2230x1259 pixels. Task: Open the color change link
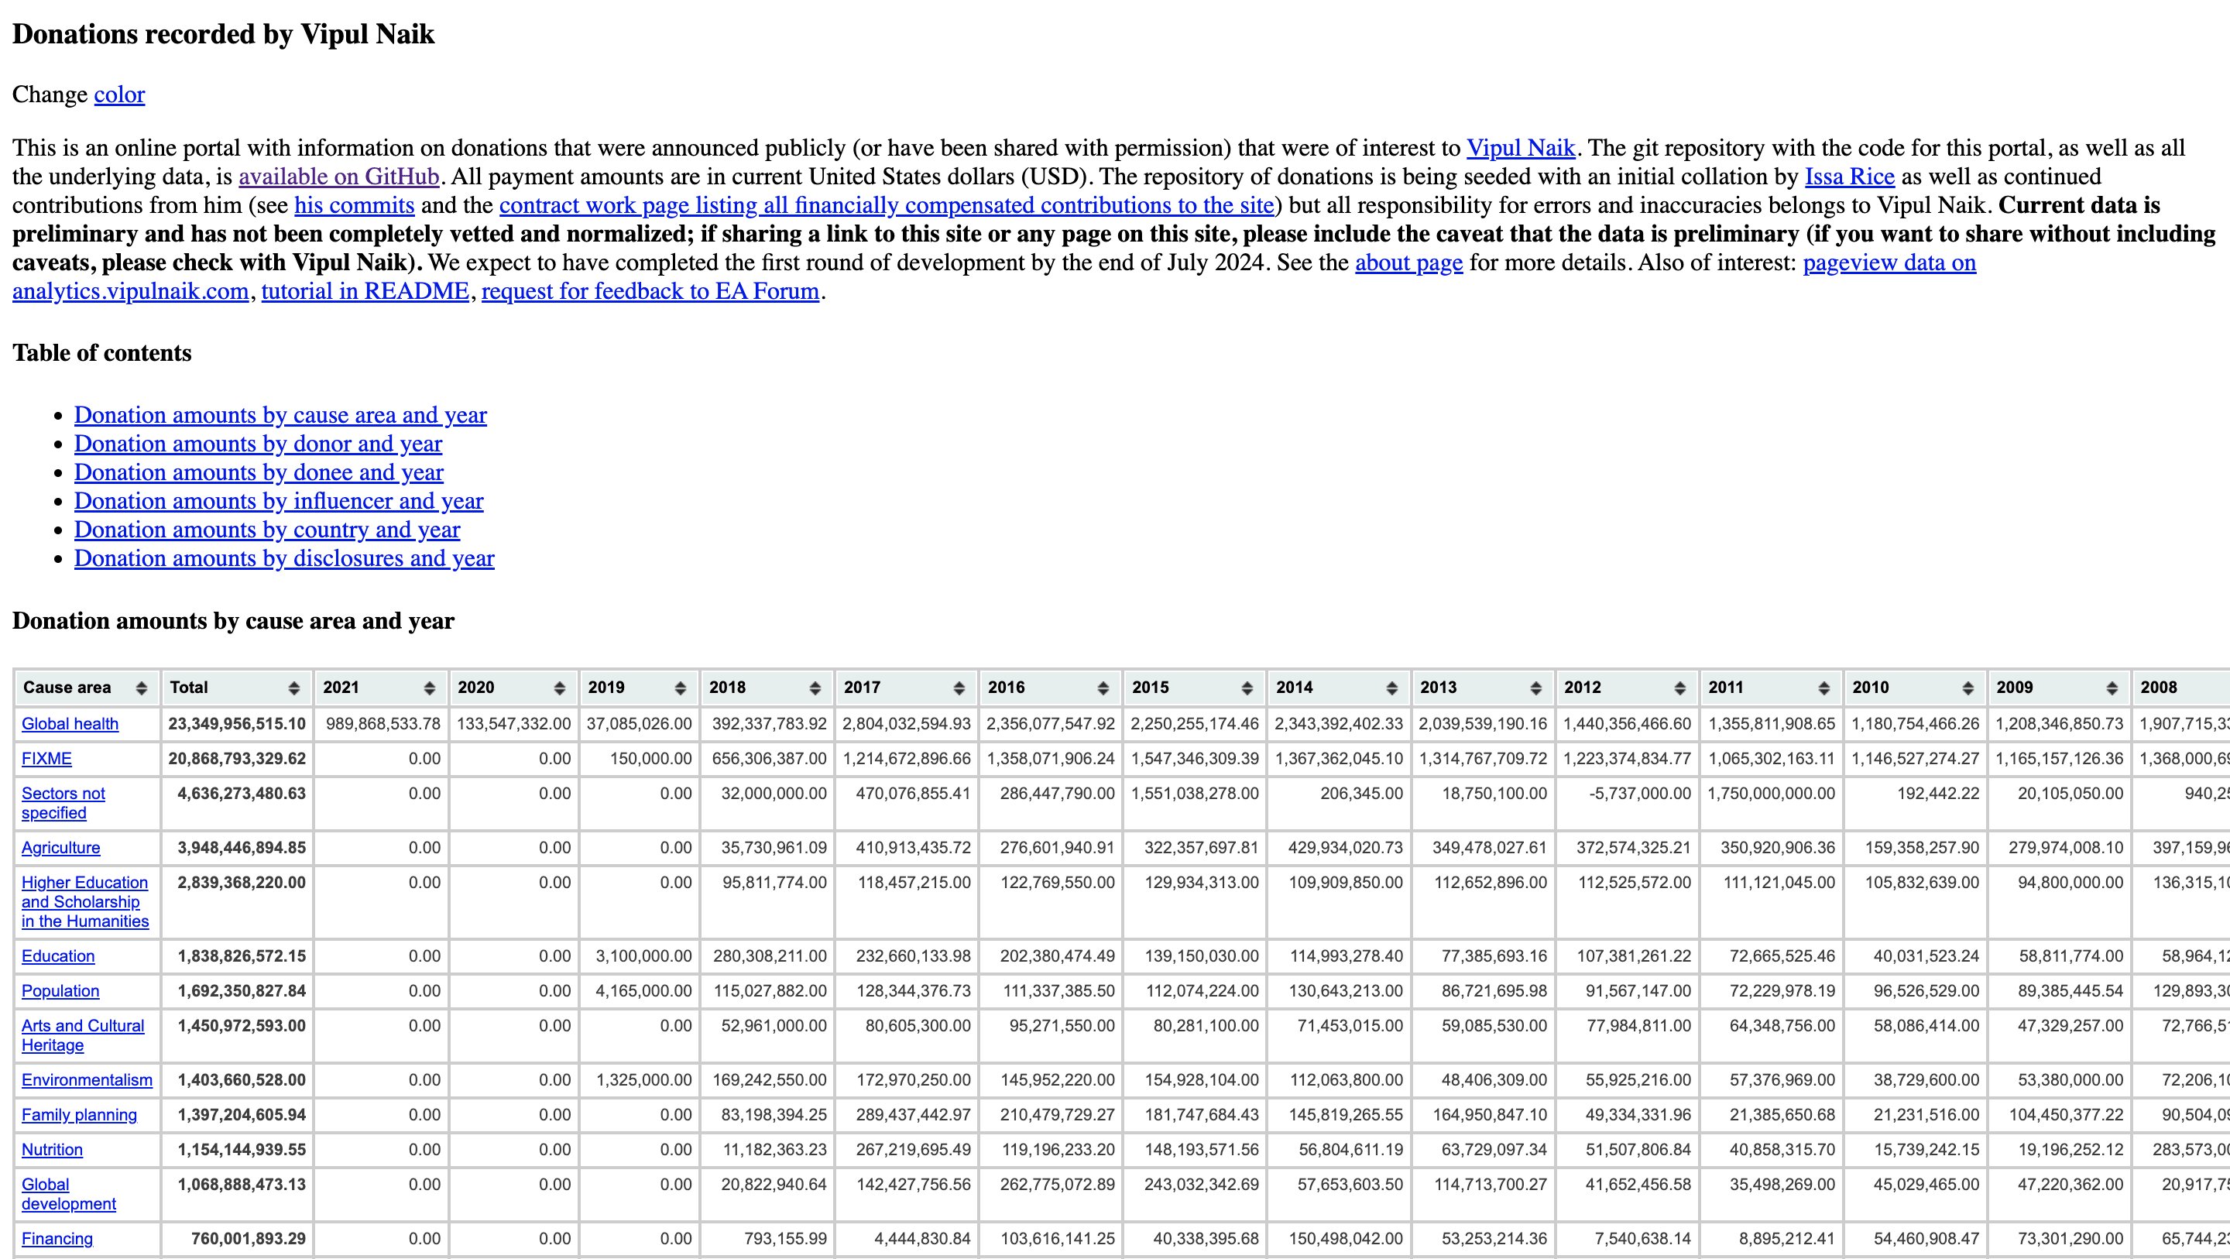(x=119, y=94)
